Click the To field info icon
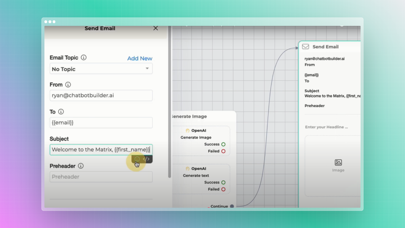 click(x=61, y=112)
